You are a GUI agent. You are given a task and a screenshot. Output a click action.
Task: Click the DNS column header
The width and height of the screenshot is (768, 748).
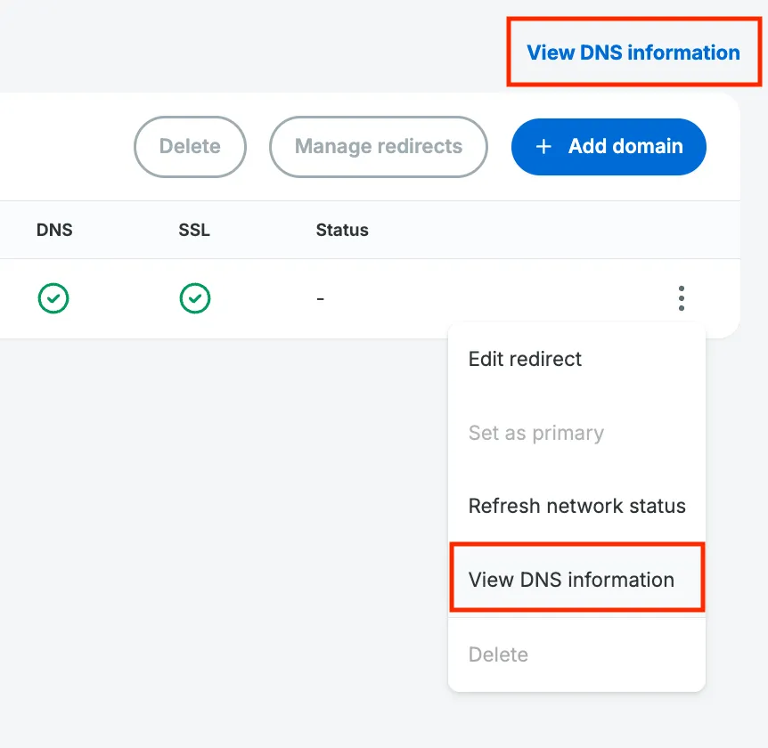click(x=54, y=230)
